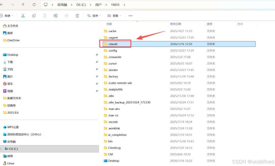Select the .vscode folder
The width and height of the screenshot is (275, 166).
pos(111,122)
